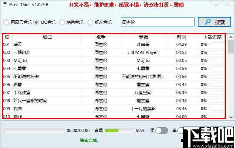
Task: Click the 歌手 column header
Action: (101, 37)
